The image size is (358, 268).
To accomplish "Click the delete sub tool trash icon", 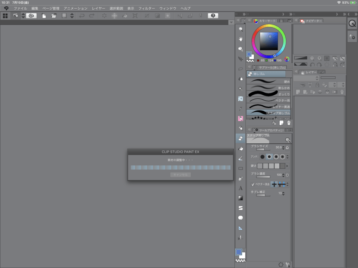I will point(289,122).
